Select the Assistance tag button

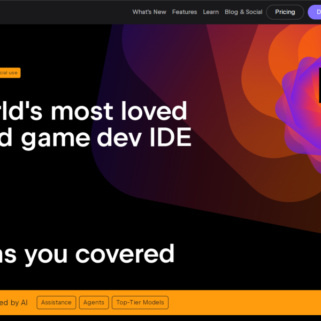(56, 302)
